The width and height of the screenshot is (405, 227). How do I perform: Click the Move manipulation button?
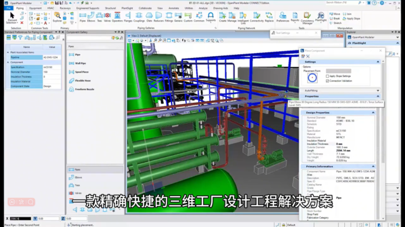coord(335,14)
